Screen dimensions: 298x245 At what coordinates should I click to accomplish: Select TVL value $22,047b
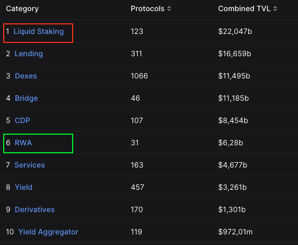point(235,31)
